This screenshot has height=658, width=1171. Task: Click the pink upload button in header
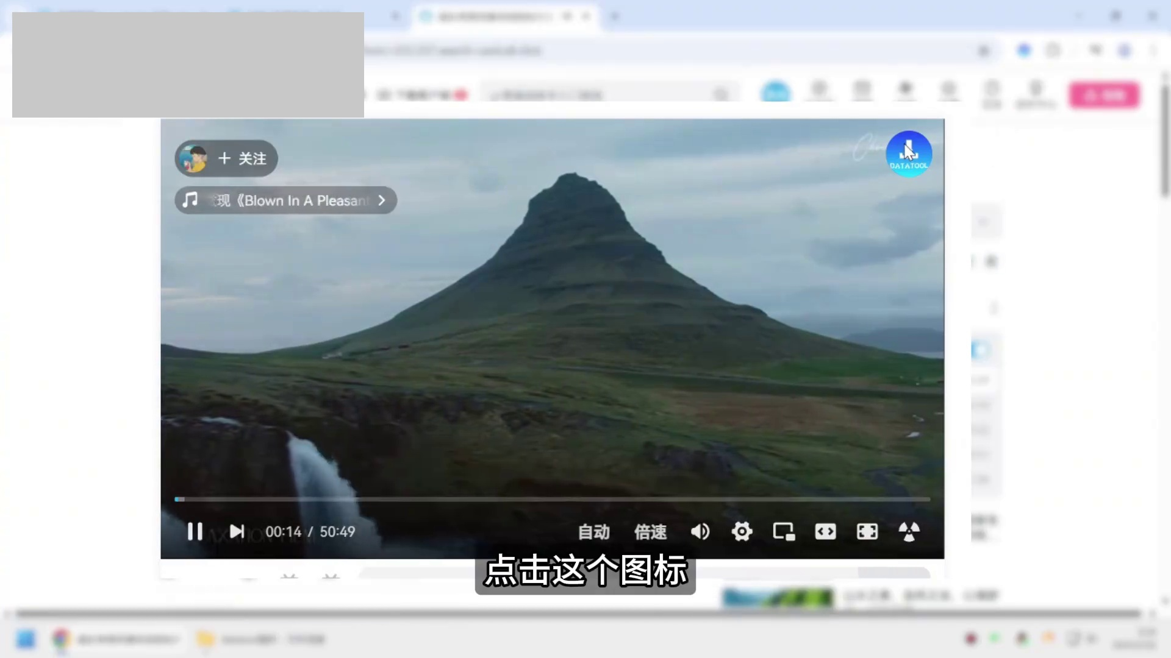1104,95
